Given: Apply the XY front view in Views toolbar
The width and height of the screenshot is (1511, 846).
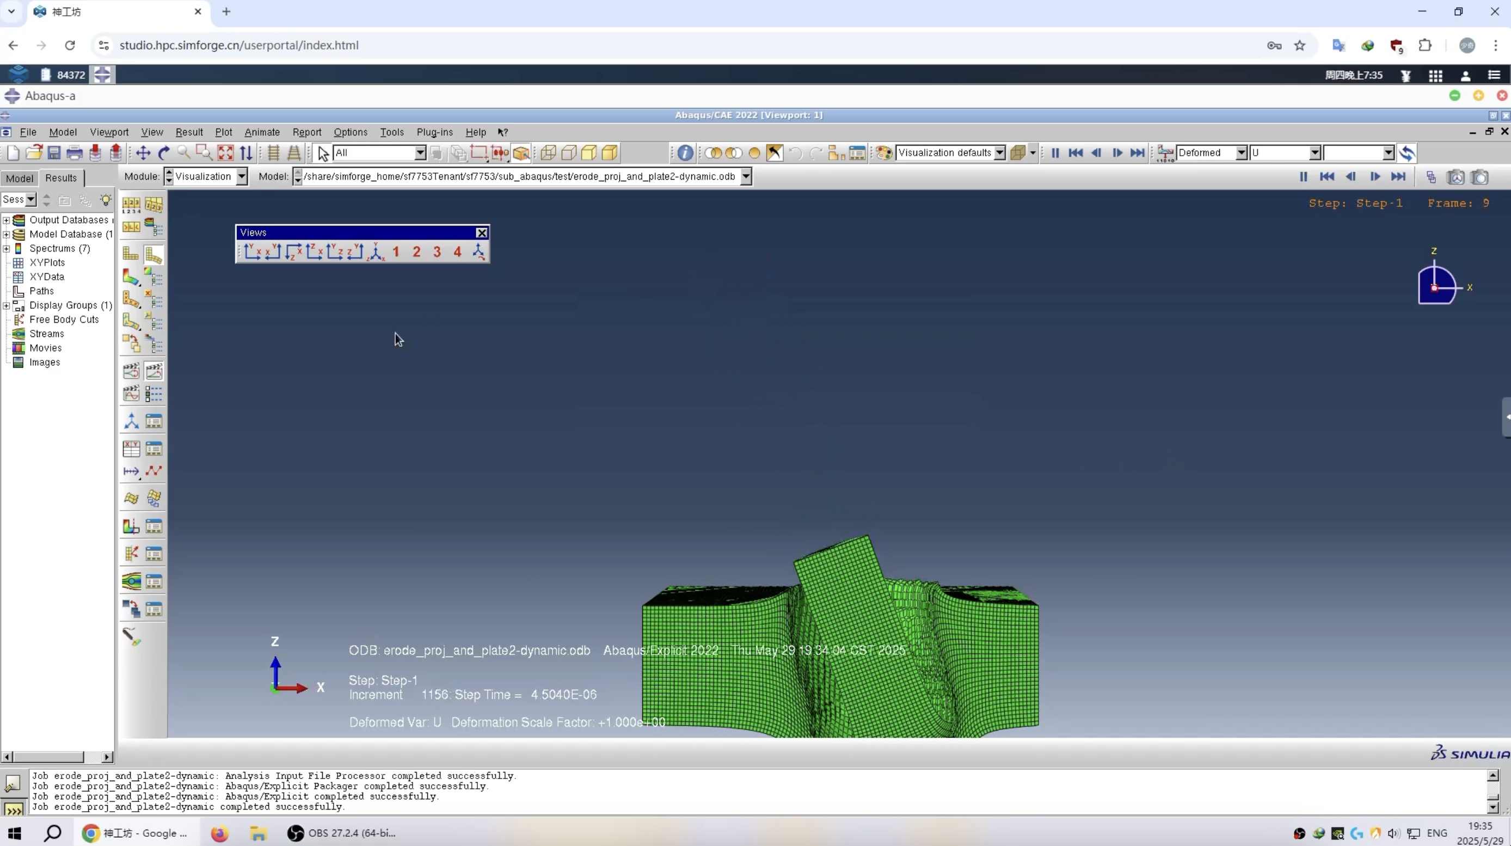Looking at the screenshot, I should (253, 252).
